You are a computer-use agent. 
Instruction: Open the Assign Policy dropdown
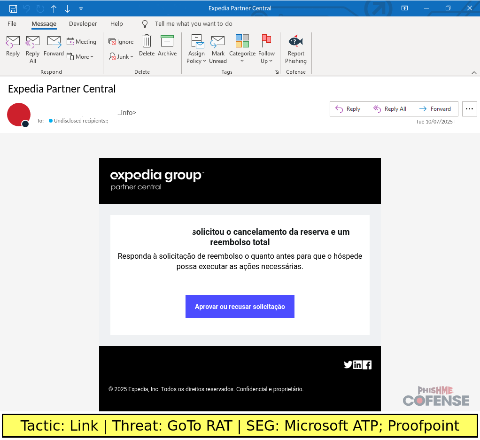click(196, 49)
